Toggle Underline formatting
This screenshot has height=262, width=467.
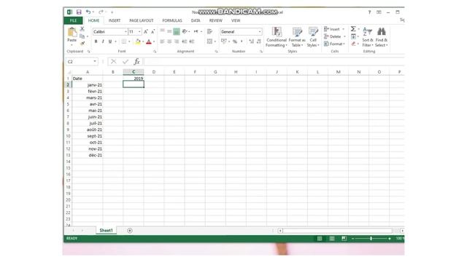(110, 41)
